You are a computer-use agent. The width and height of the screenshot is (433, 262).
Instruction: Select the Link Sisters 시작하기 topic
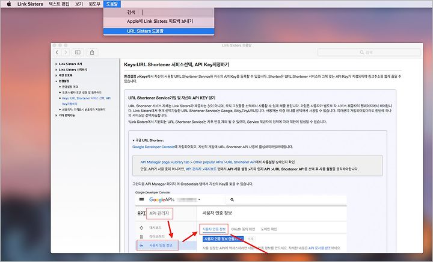pyautogui.click(x=73, y=70)
